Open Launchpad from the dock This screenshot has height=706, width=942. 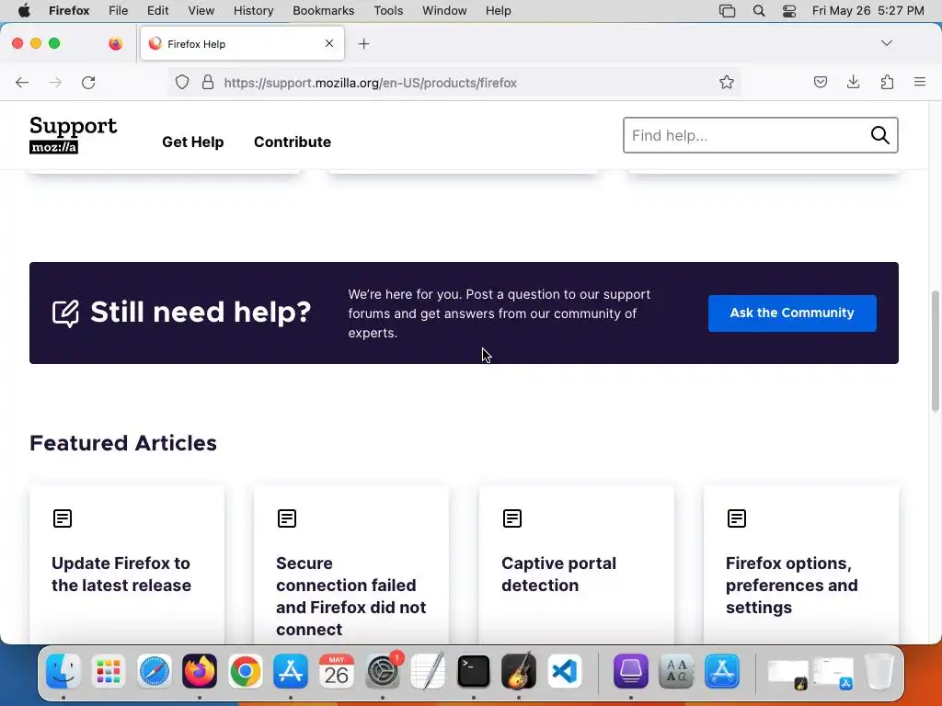click(109, 671)
